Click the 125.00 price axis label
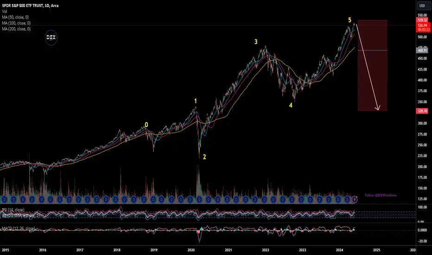This screenshot has width=432, height=255. pos(422,199)
